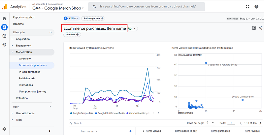Expand the Tech group

(x=12, y=120)
